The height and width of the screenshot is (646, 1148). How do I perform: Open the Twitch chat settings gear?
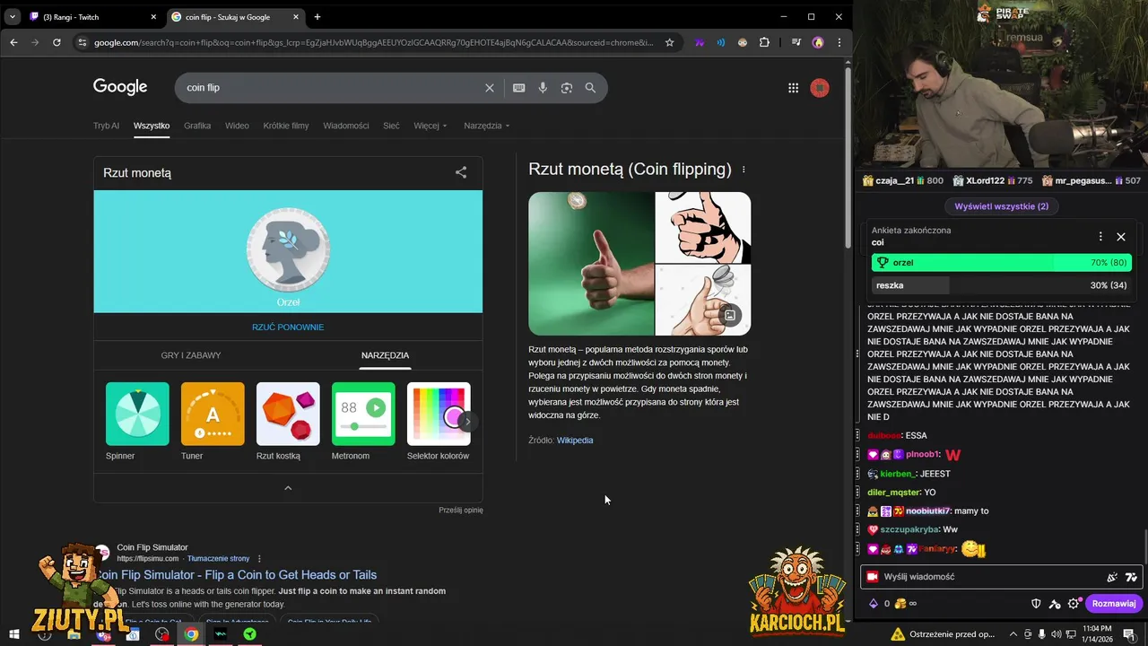pos(1073,604)
